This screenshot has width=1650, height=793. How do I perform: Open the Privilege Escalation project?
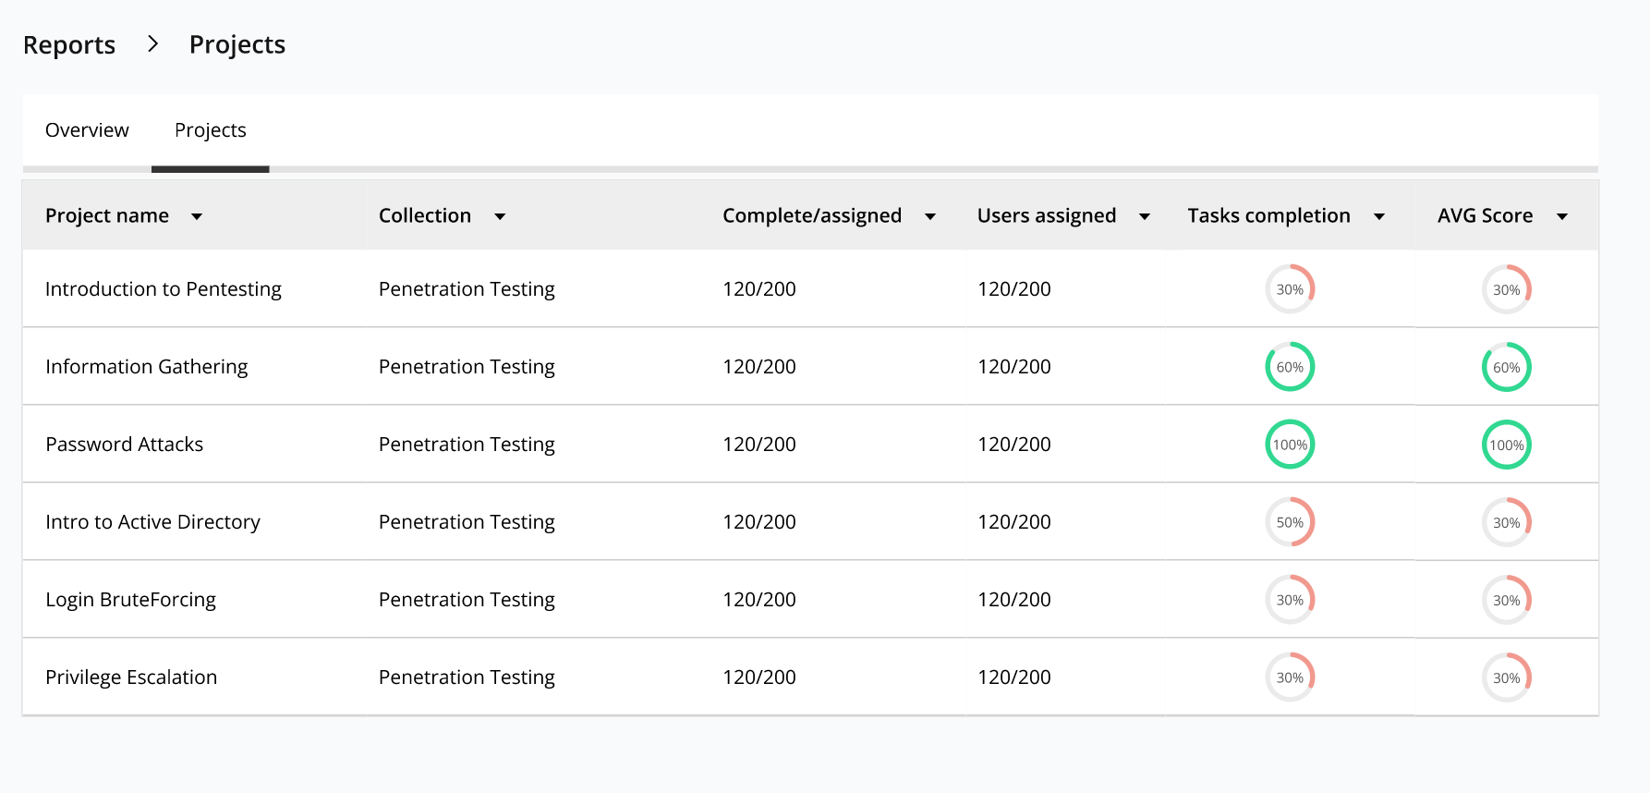pyautogui.click(x=131, y=677)
